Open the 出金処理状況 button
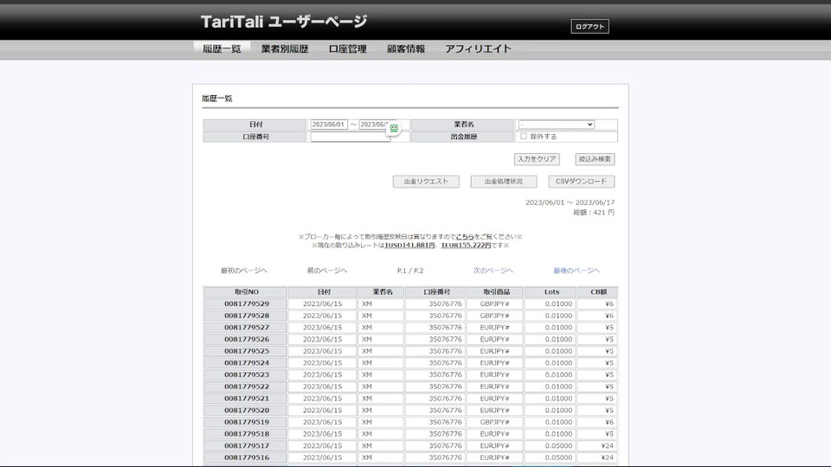Screen dimensions: 831x467 [504, 181]
